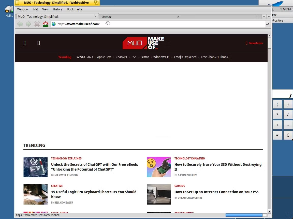Open the PS5 internet article thumbnail
Viewport: 293px width, 219px height.
click(x=159, y=194)
